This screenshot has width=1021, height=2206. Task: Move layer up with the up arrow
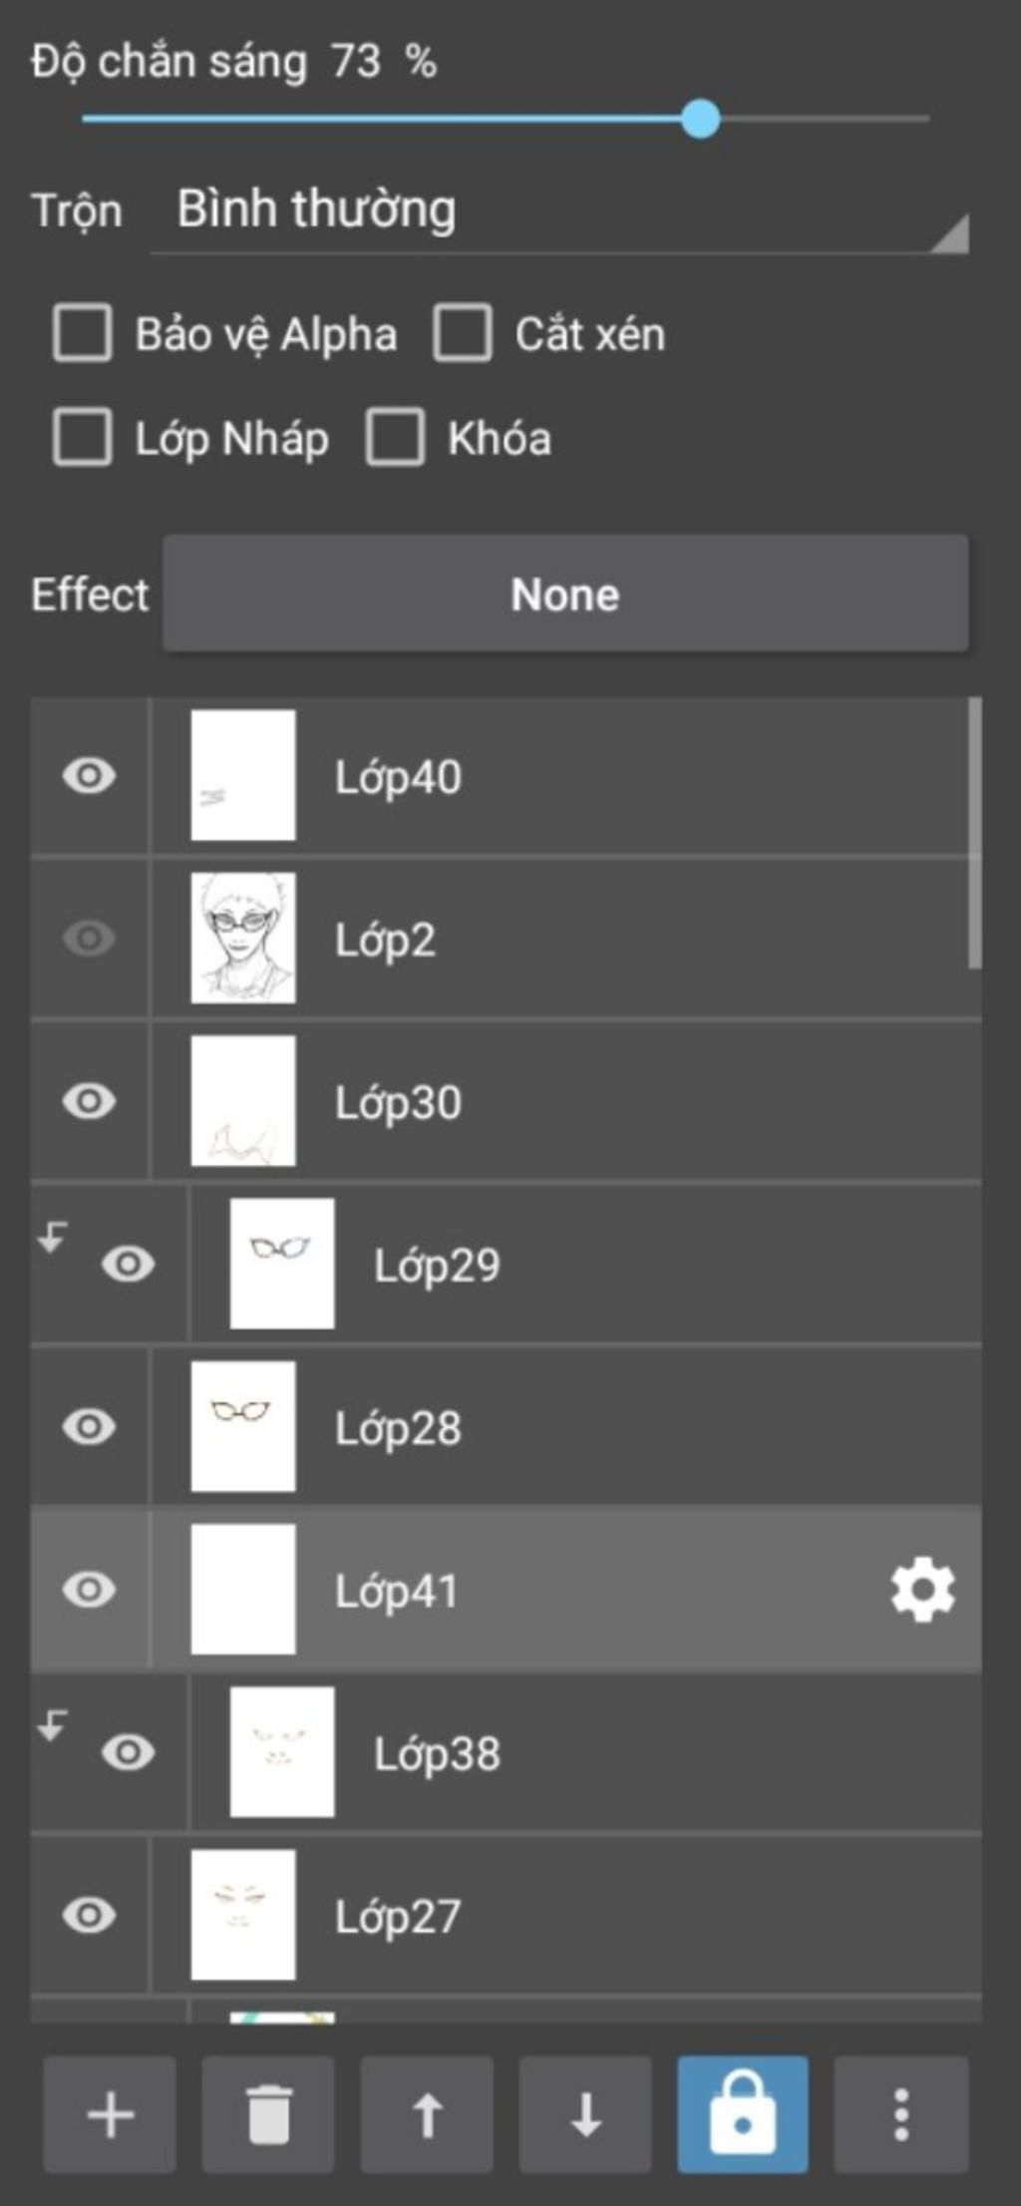[x=427, y=2114]
